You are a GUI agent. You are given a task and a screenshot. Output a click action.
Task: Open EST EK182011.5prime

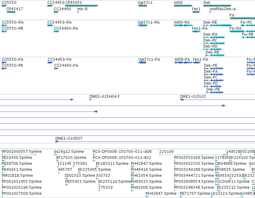[x=97, y=167]
